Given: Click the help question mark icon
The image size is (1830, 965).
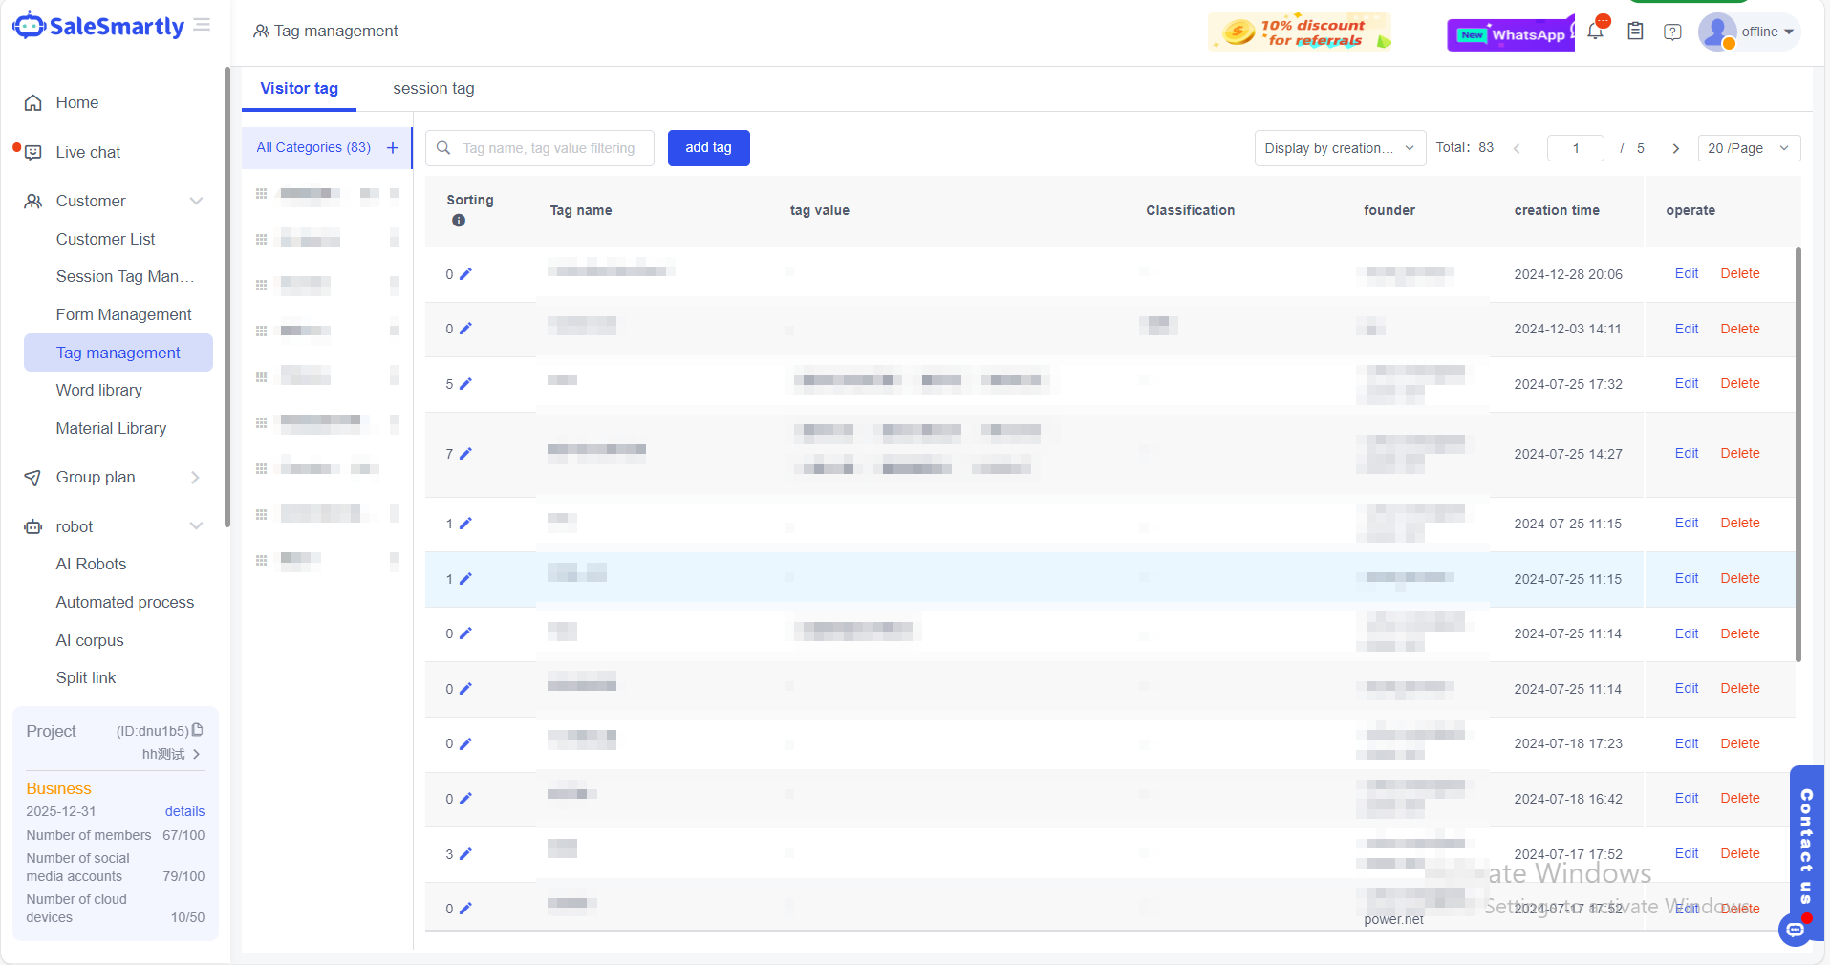Looking at the screenshot, I should pos(1672,32).
